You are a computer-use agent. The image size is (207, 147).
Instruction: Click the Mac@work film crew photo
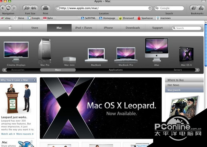(x=185, y=107)
